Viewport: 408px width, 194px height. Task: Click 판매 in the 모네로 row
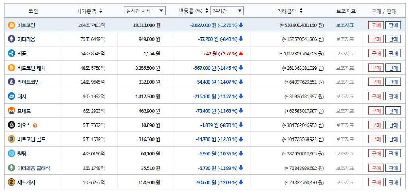pyautogui.click(x=393, y=111)
